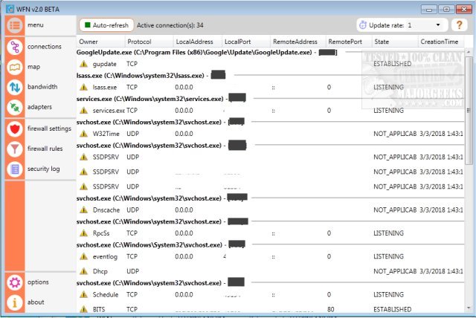Image resolution: width=476 pixels, height=318 pixels.
Task: Select the lsass.exe group header
Action: 151,76
